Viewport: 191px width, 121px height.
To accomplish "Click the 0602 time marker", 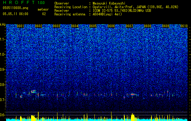I will click(x=39, y=26).
